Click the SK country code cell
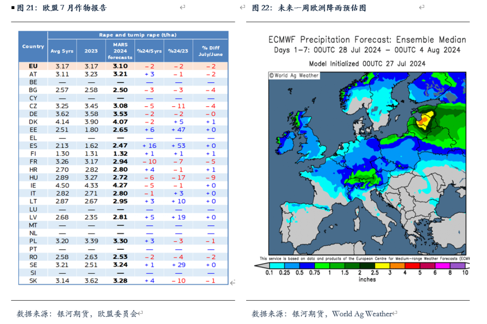 click(x=33, y=281)
